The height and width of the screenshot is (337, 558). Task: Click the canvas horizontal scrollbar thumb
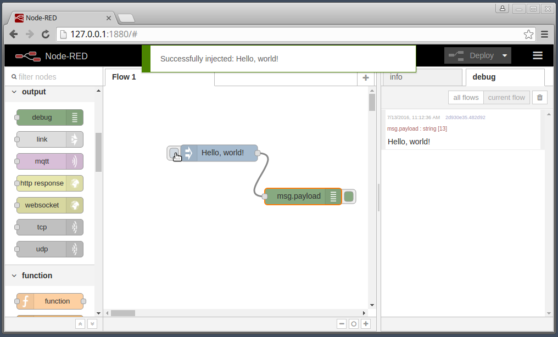coord(123,313)
